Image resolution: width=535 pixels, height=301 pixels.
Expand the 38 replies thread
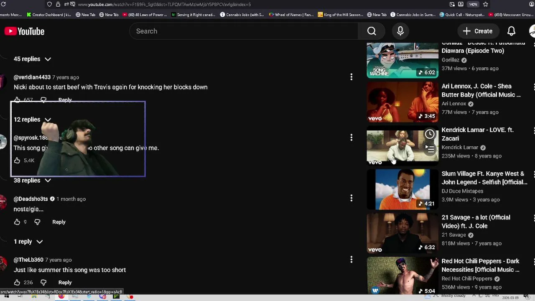coord(32,181)
